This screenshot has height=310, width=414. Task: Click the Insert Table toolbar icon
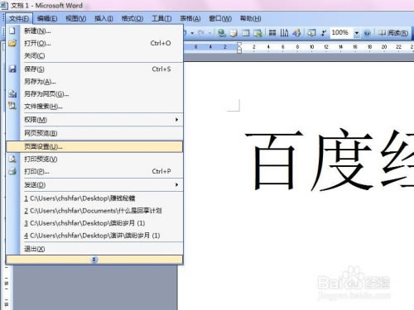[246, 33]
